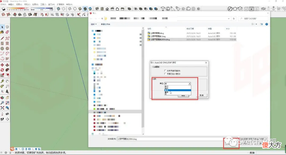Screen dimensions: 286x155
Task: Select the Circle drawing tool
Action: point(2,49)
